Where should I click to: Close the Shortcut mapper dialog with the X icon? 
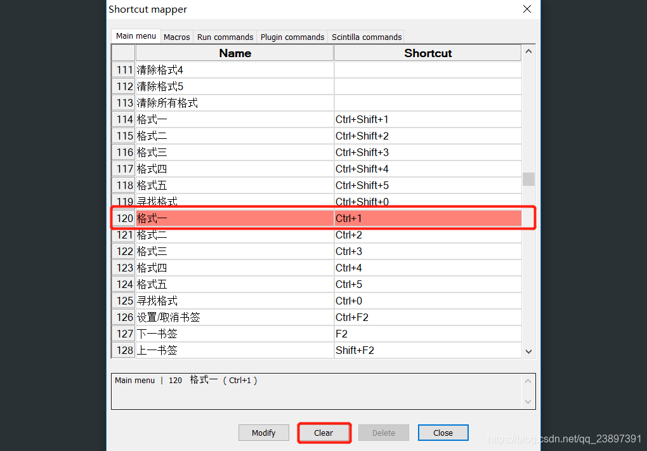point(527,9)
